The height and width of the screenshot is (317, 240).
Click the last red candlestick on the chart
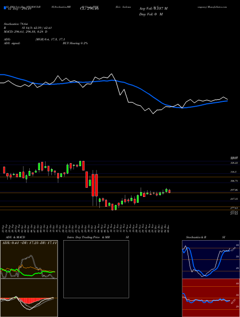point(169,191)
